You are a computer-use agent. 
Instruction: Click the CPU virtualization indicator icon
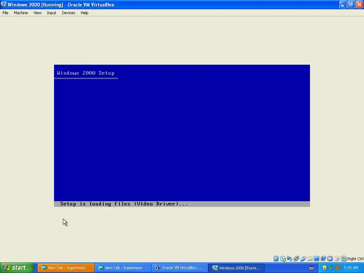click(x=330, y=259)
